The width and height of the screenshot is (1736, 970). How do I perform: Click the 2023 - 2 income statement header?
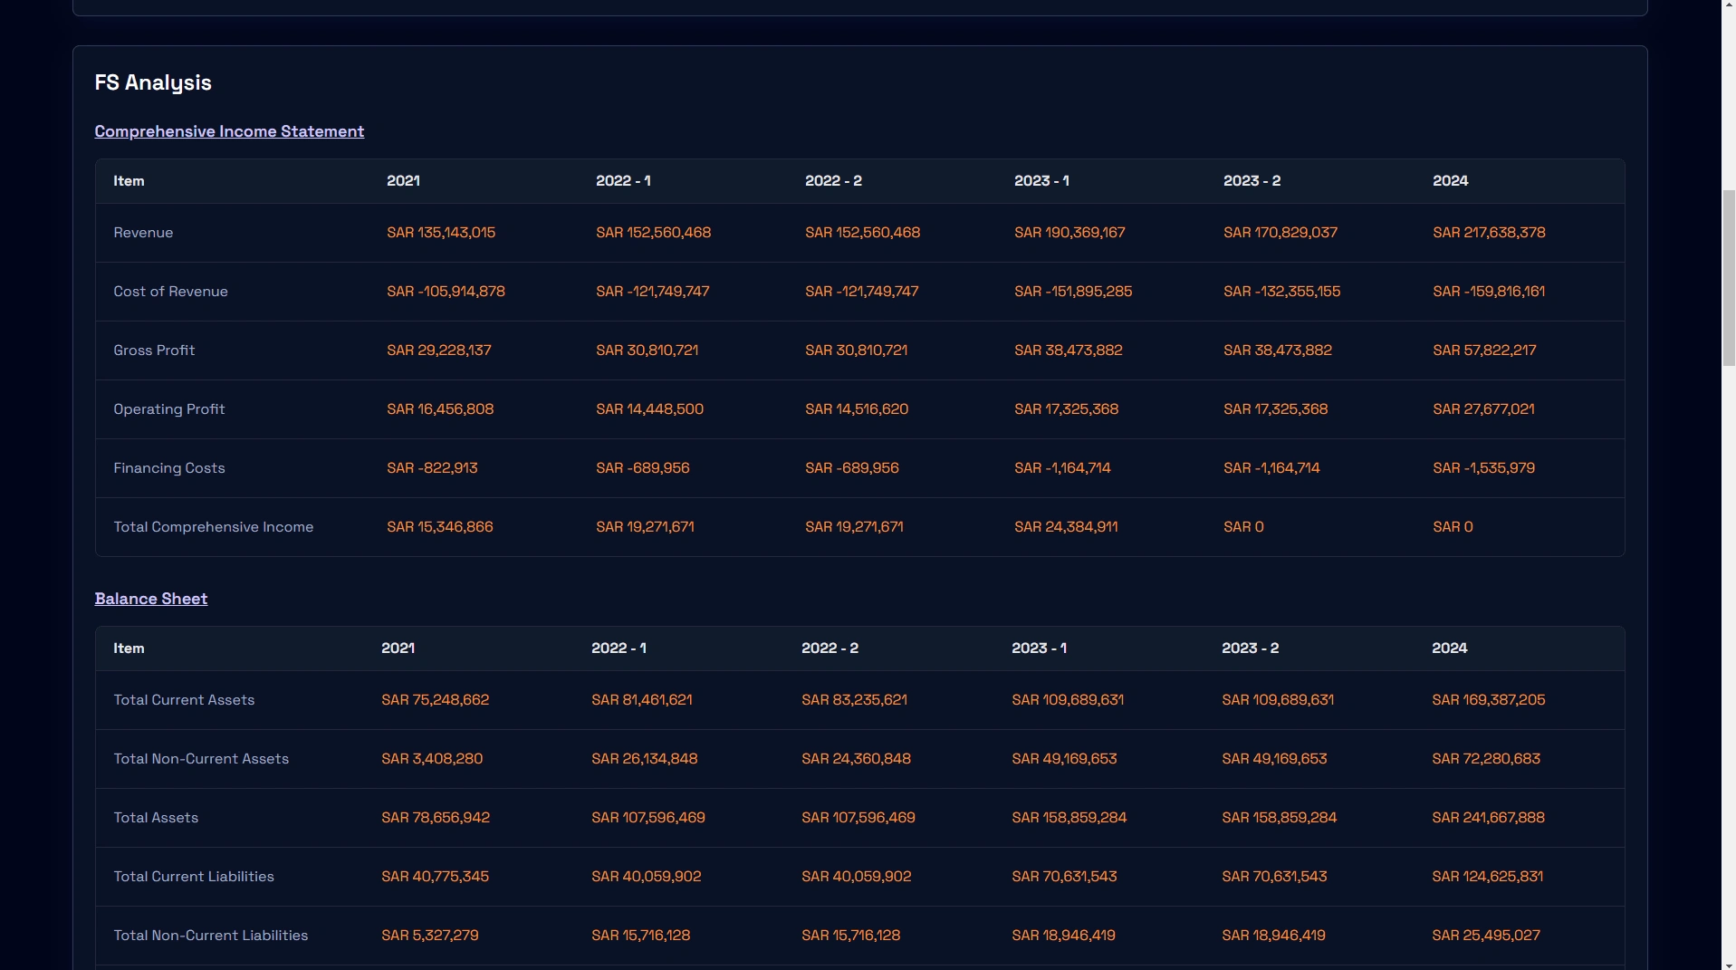coord(1252,181)
